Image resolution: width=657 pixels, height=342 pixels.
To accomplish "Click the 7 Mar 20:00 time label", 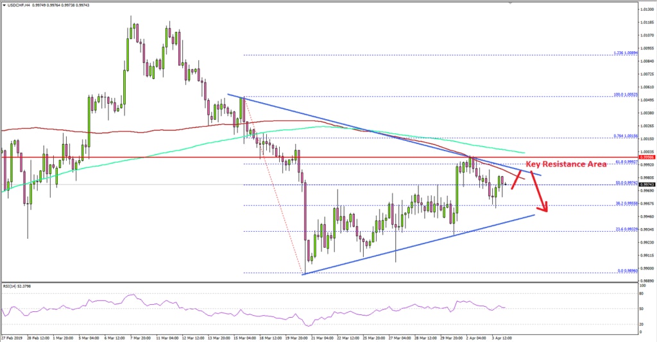I will pyautogui.click(x=141, y=338).
